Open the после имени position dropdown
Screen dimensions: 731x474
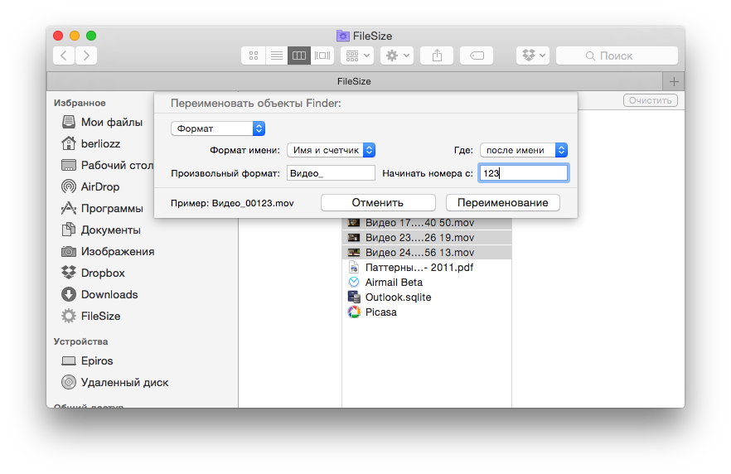(523, 150)
